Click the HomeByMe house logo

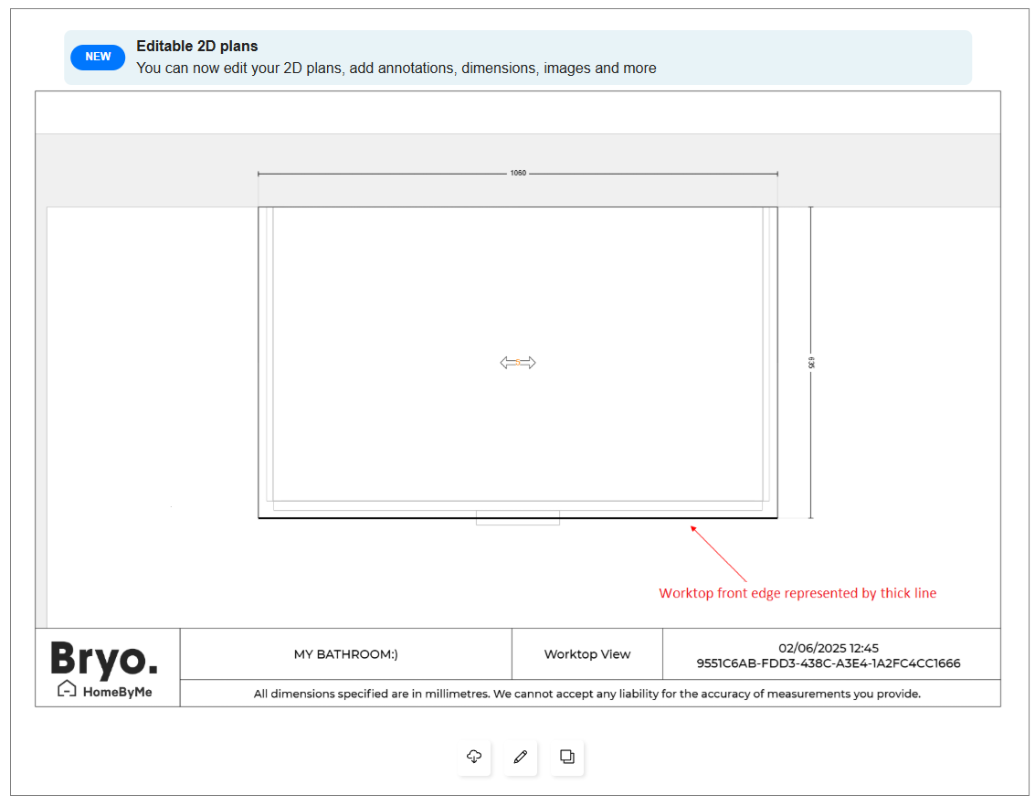click(x=67, y=690)
